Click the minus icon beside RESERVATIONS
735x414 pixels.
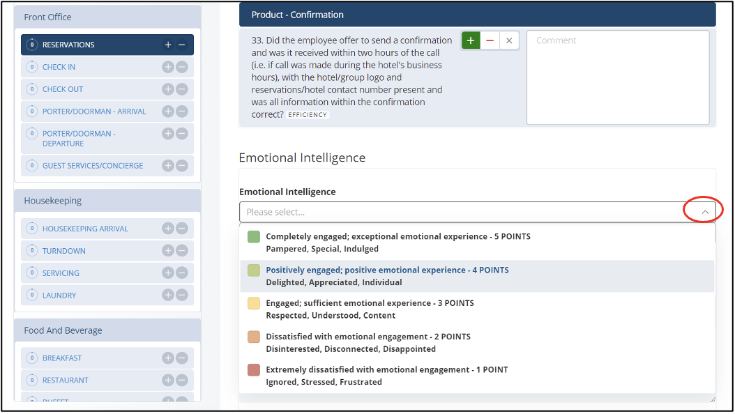click(181, 45)
